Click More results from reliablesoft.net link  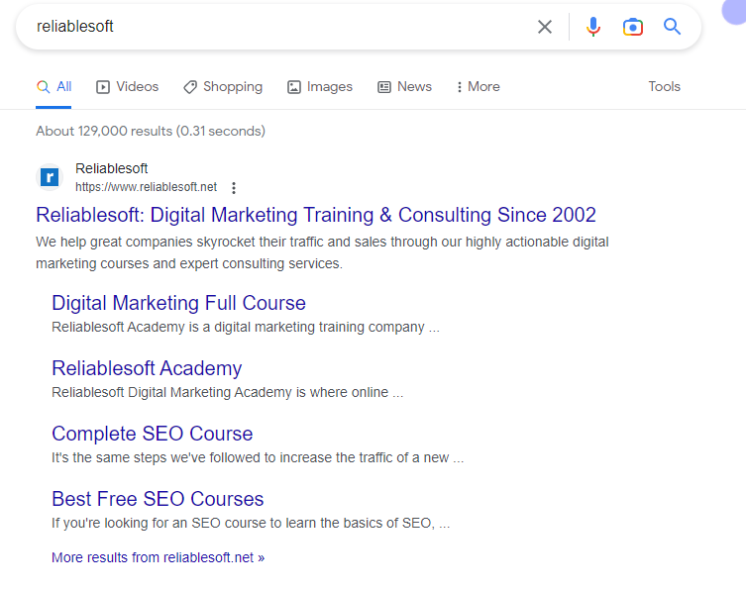158,557
